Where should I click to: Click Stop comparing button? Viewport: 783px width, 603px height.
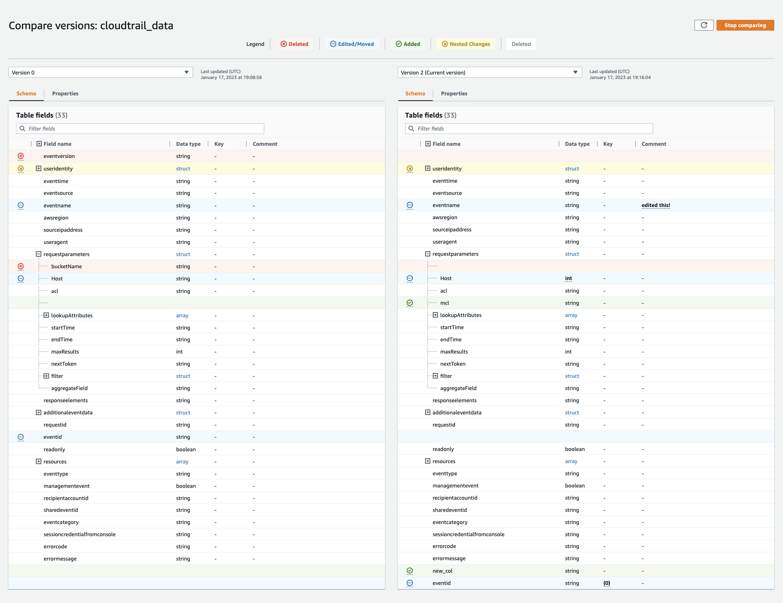746,25
